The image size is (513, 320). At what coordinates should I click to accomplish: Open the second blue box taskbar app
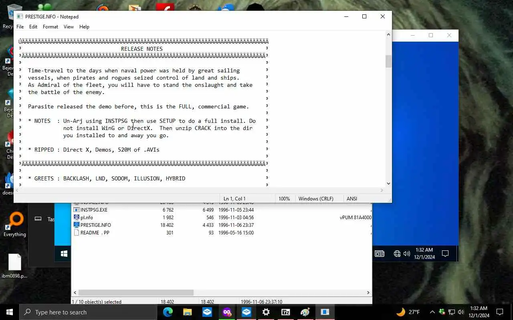coord(246,312)
